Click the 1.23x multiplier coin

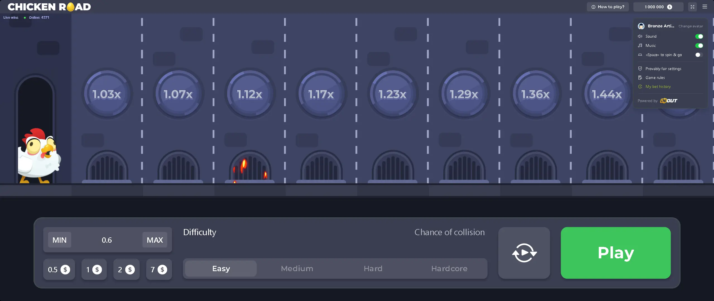click(x=393, y=94)
